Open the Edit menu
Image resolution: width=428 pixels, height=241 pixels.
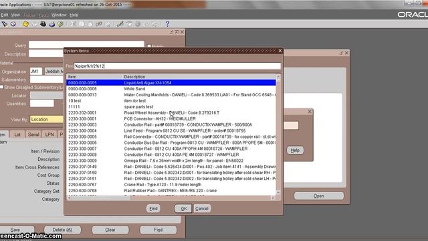pyautogui.click(x=4, y=15)
